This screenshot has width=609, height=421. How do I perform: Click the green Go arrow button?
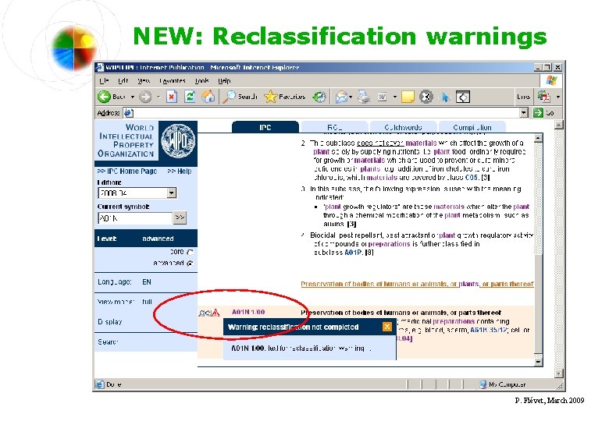coord(538,113)
